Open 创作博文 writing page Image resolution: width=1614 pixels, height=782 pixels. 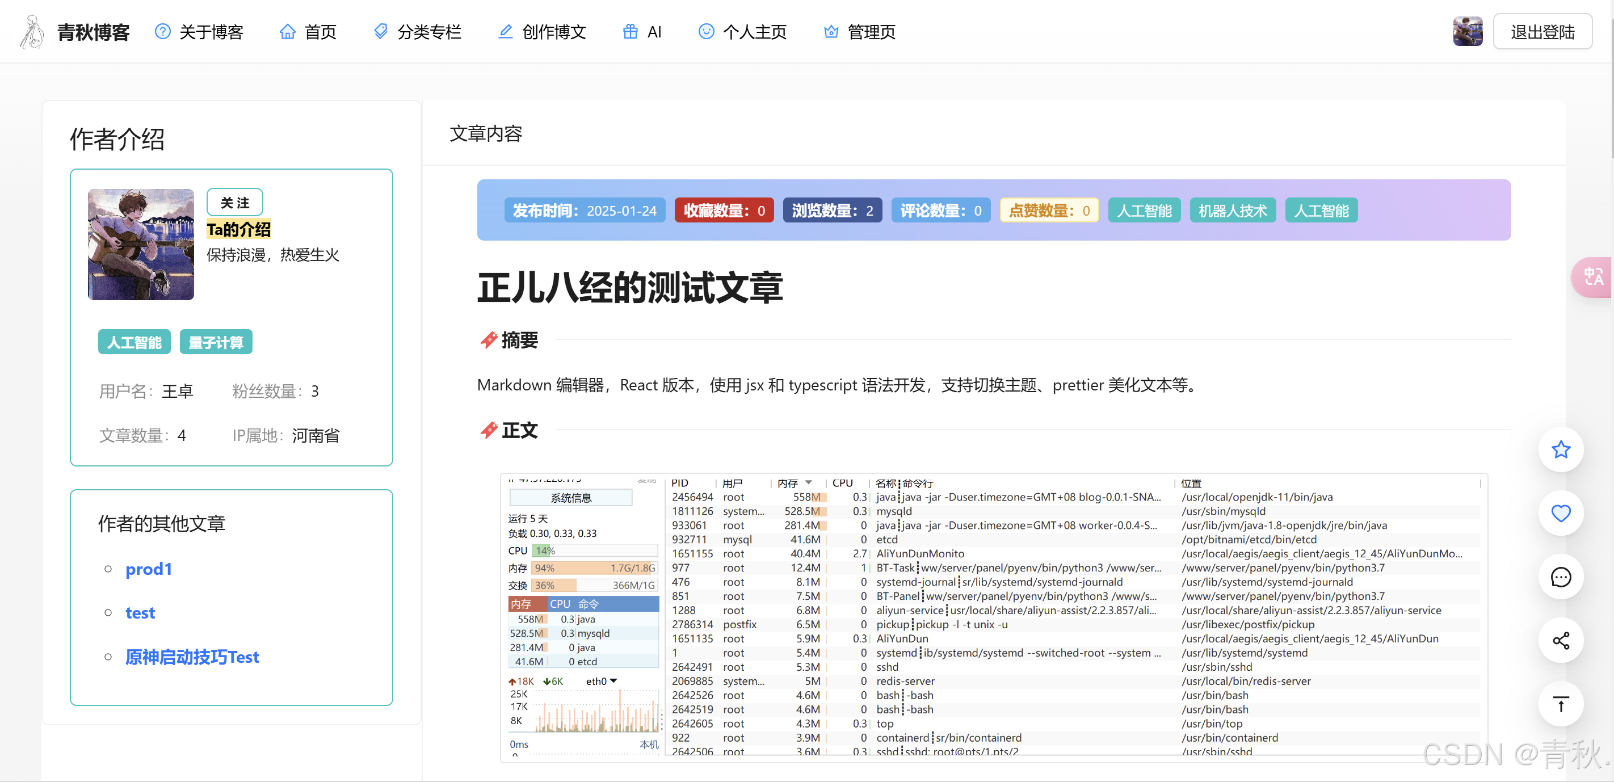pos(542,32)
